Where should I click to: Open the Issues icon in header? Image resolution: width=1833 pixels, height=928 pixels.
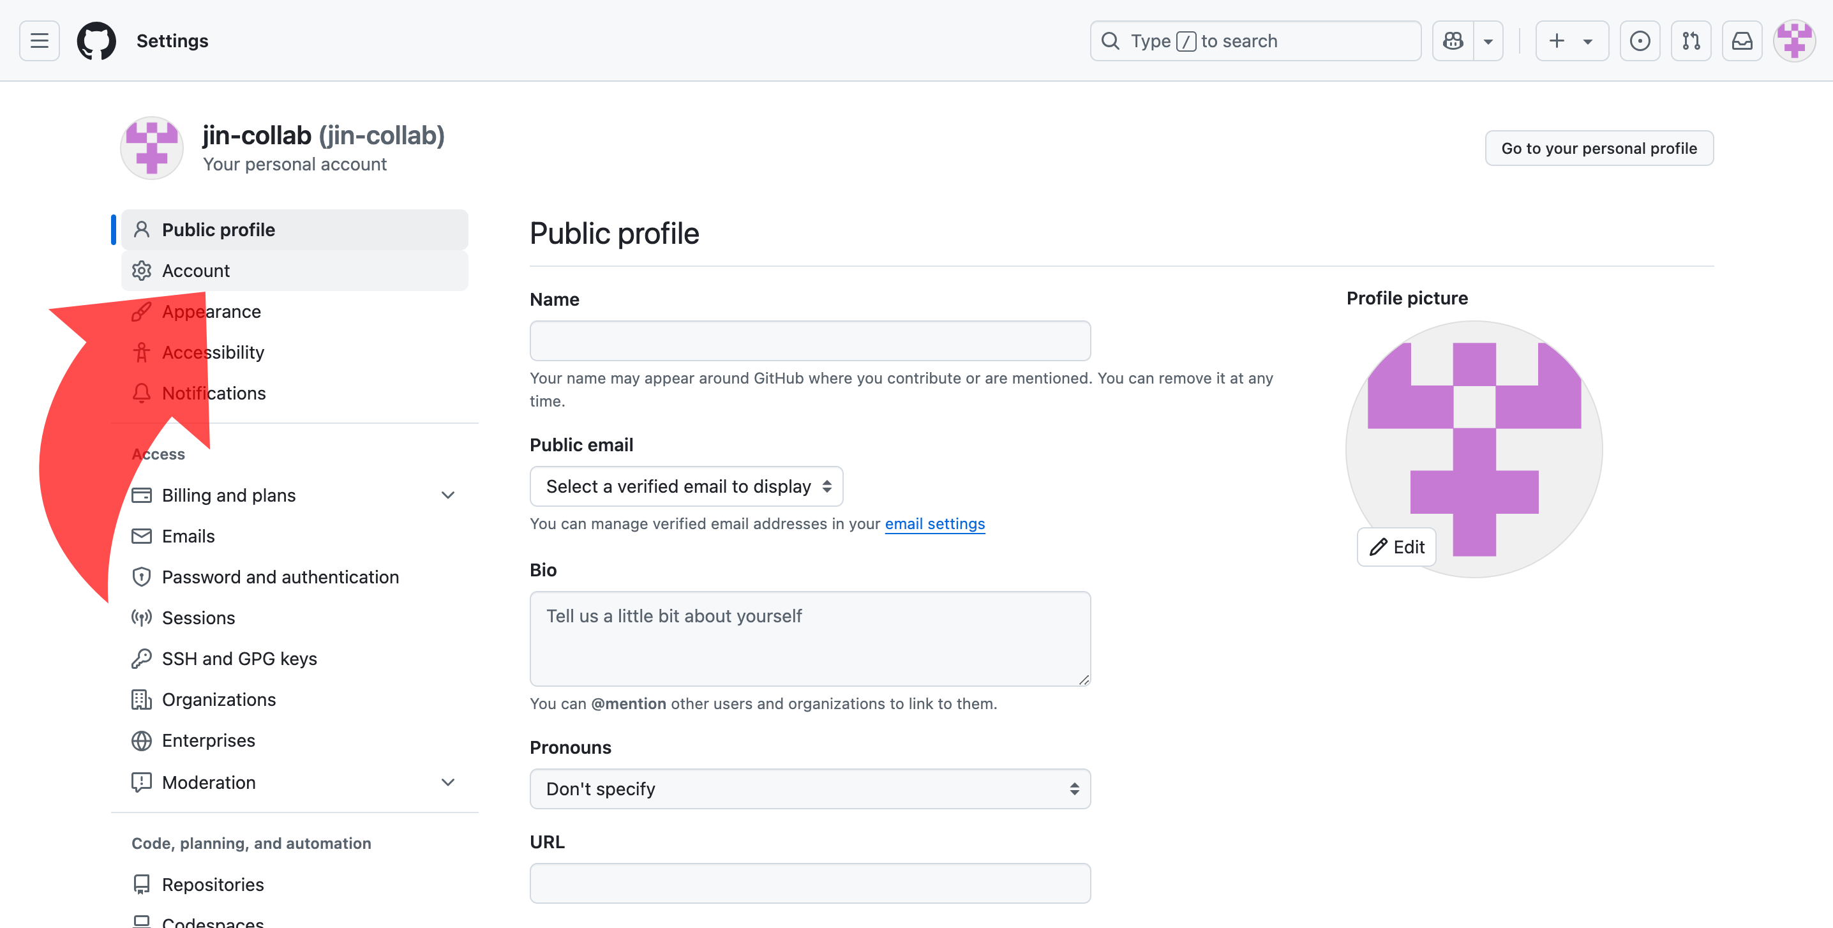(1640, 41)
